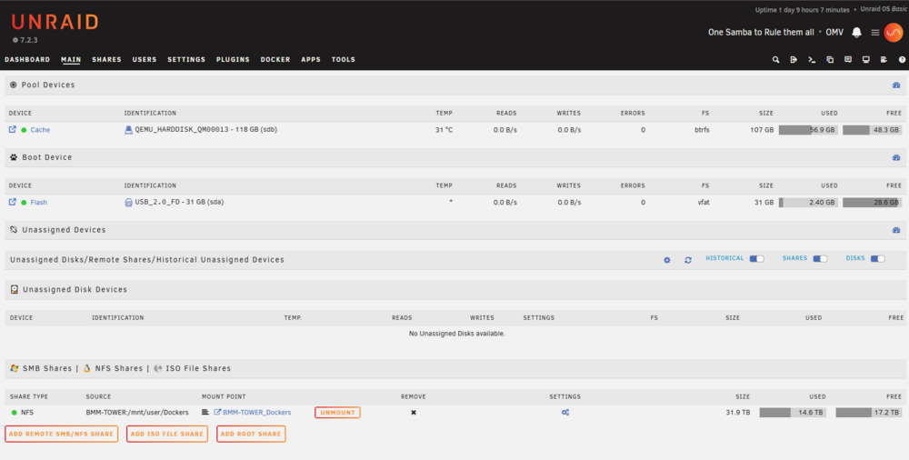This screenshot has height=460, width=909.
Task: Click the Unmount button
Action: (x=337, y=413)
